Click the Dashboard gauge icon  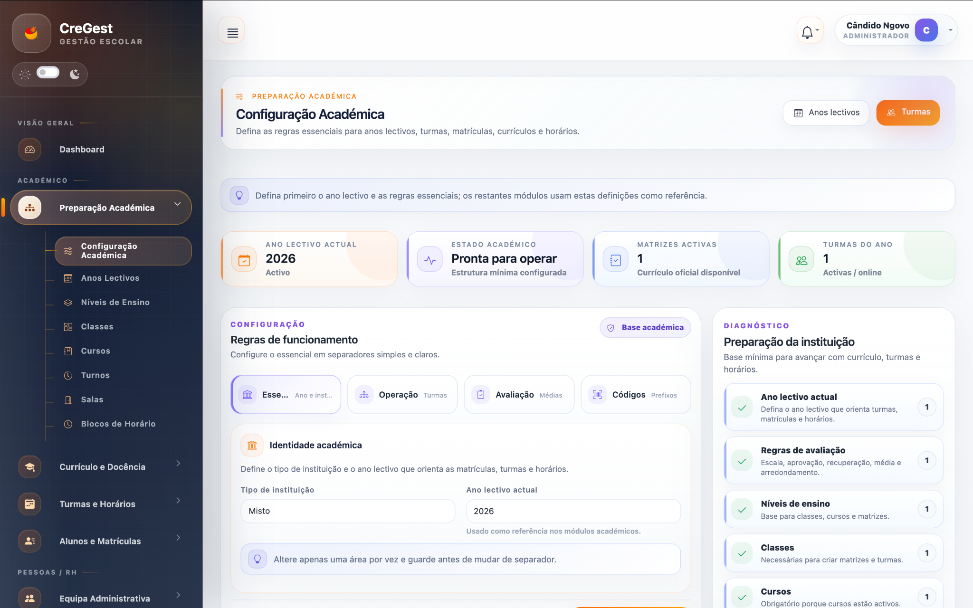point(29,150)
